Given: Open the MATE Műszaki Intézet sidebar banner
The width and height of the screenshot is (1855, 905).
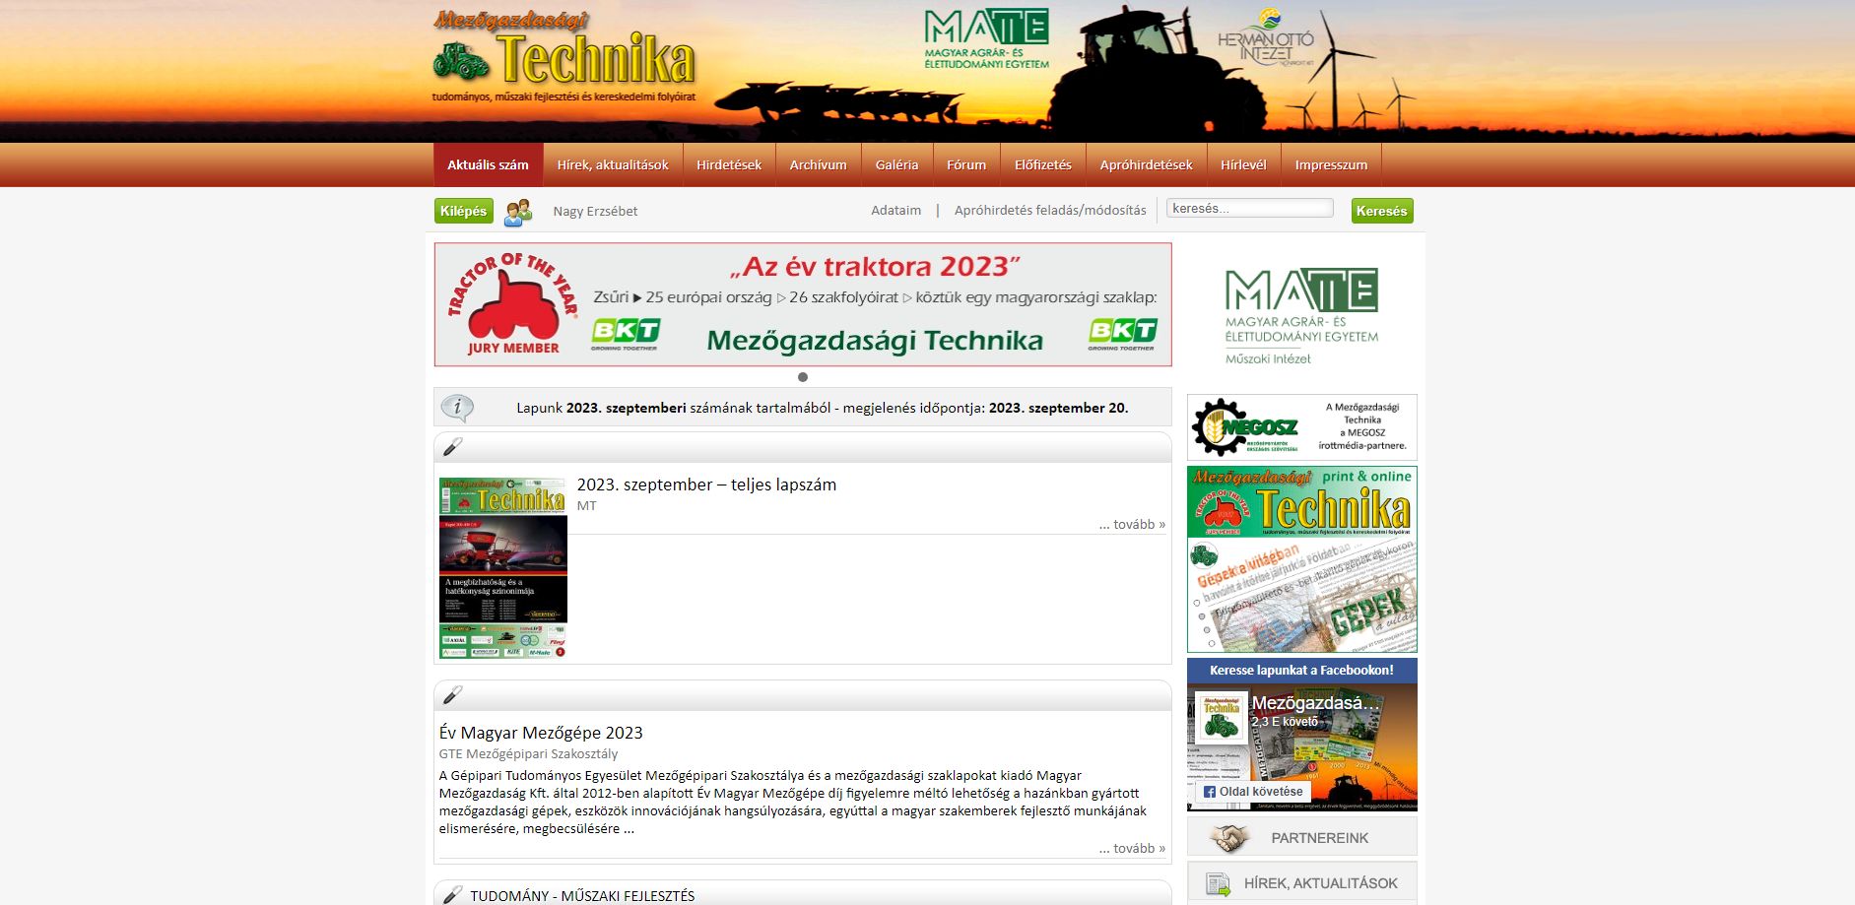Looking at the screenshot, I should [x=1301, y=315].
